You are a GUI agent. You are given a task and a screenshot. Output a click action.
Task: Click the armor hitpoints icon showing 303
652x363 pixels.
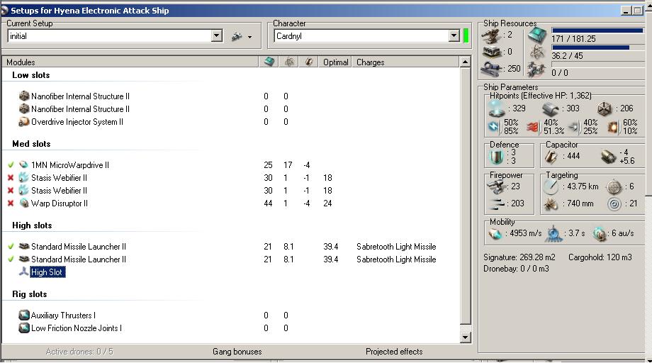pos(551,109)
